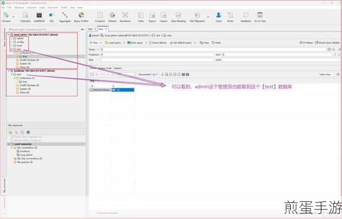Switch to the Explain tab

click(117, 68)
